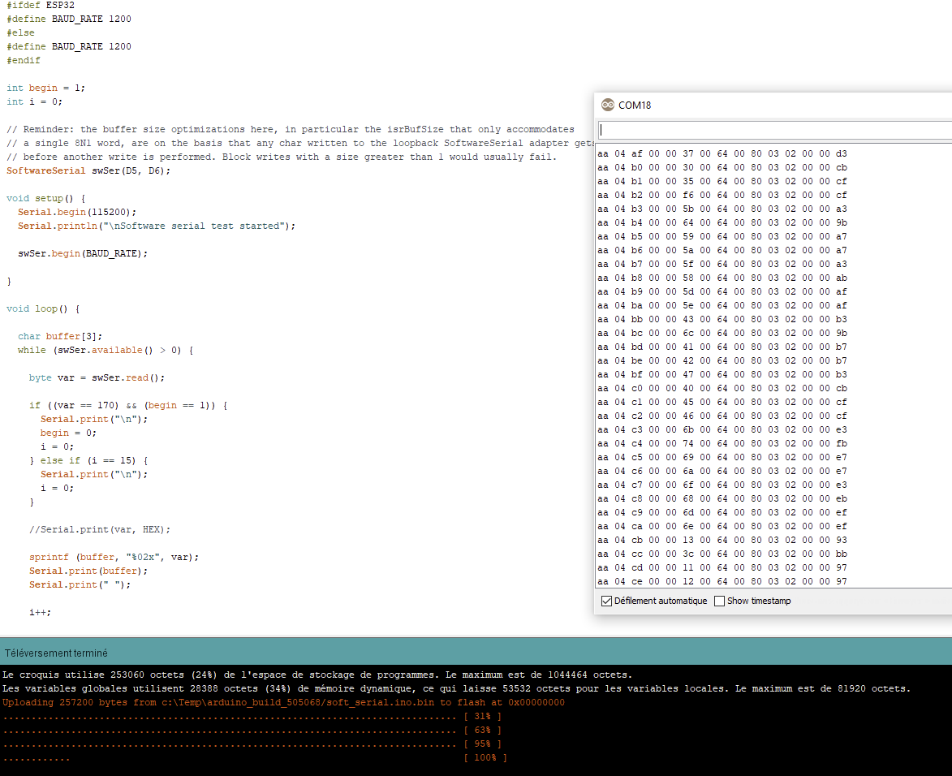This screenshot has width=952, height=776.
Task: Click the [ 63% ] upload progress marker
Action: 483,731
